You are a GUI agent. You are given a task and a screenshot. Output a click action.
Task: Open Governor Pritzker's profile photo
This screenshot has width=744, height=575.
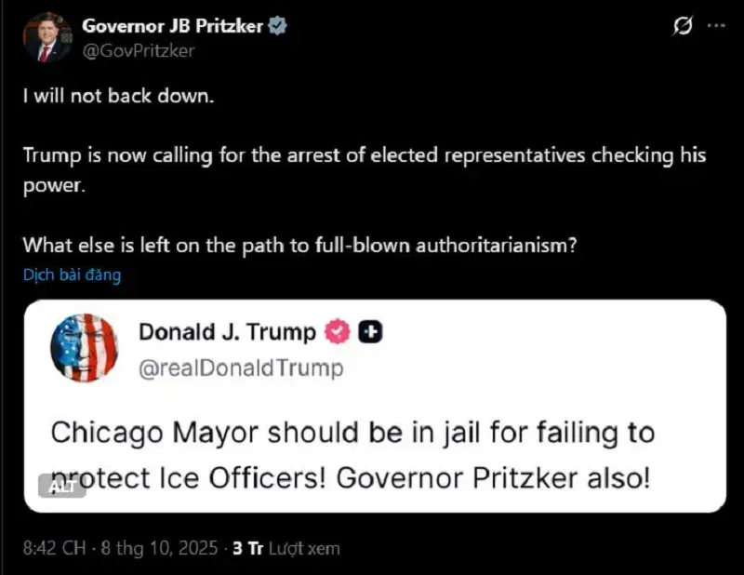coord(47,37)
